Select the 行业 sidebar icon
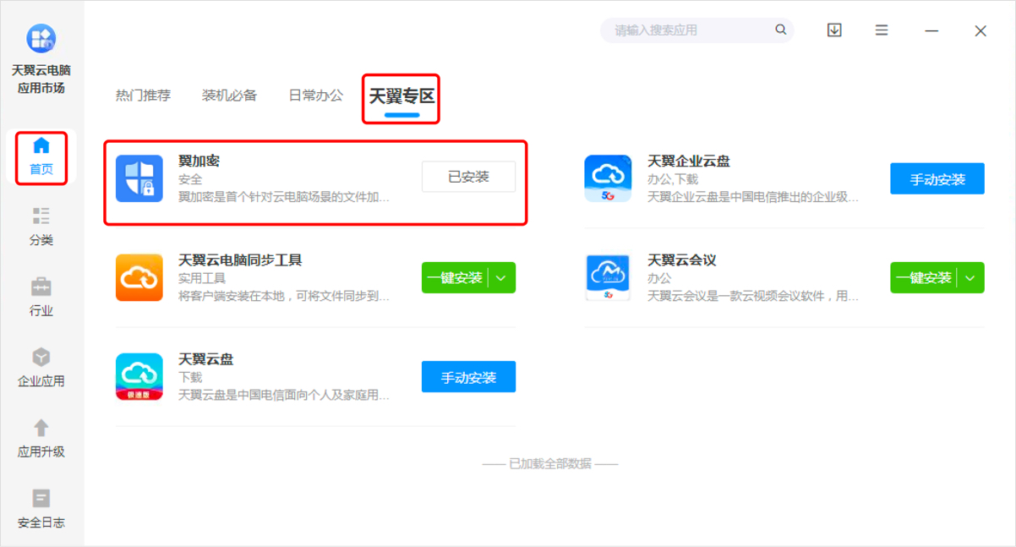Image resolution: width=1016 pixels, height=547 pixels. click(x=41, y=296)
